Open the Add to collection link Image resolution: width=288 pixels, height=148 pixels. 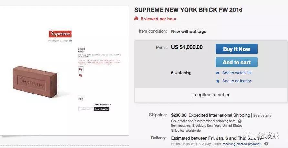point(237,81)
